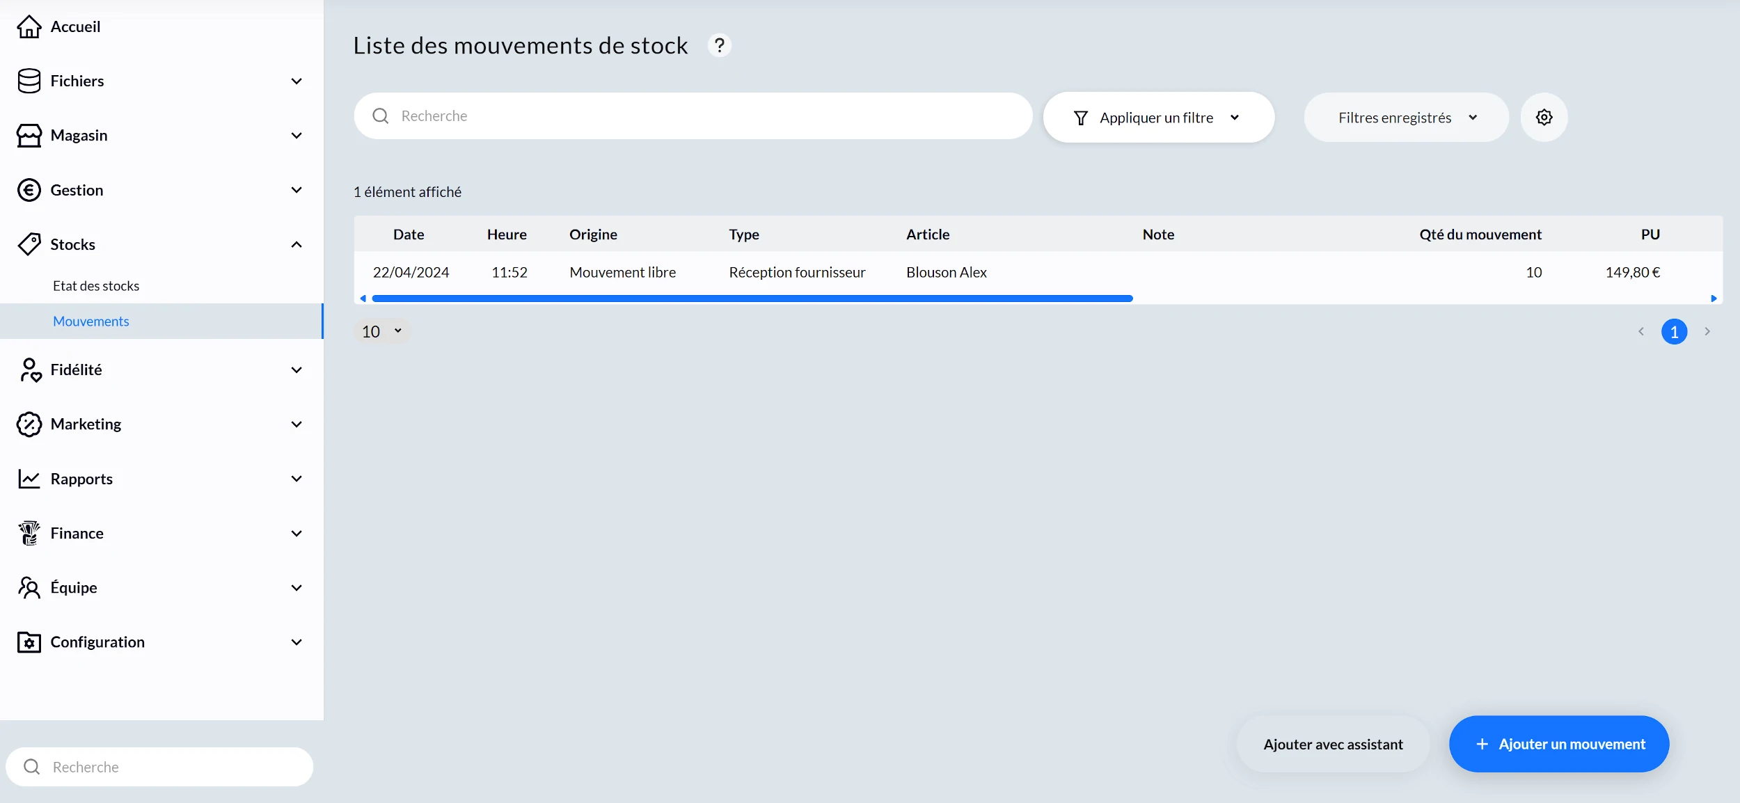Open the Appliquer un filtre dropdown
Screen dimensions: 1740x803
[1159, 118]
